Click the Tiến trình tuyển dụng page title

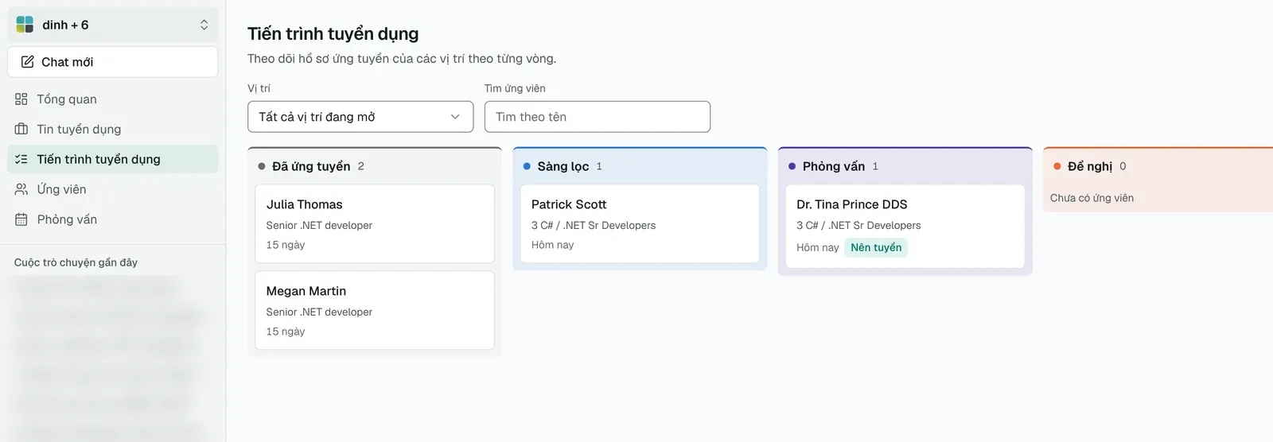pos(333,33)
